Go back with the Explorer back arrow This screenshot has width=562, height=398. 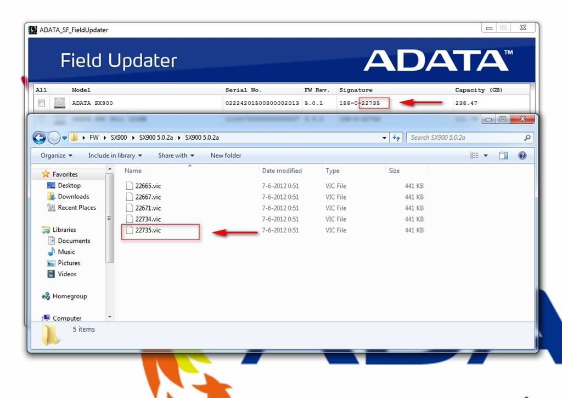click(39, 138)
